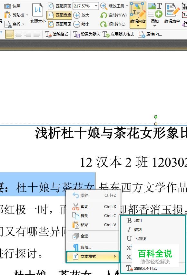The image size is (187, 275).
Task: Toggle Fit Width (匹配宽度) view
Action: [59, 15]
